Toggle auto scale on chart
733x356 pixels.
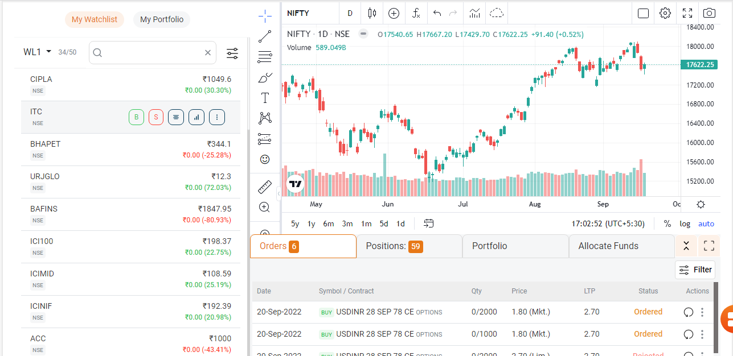706,224
